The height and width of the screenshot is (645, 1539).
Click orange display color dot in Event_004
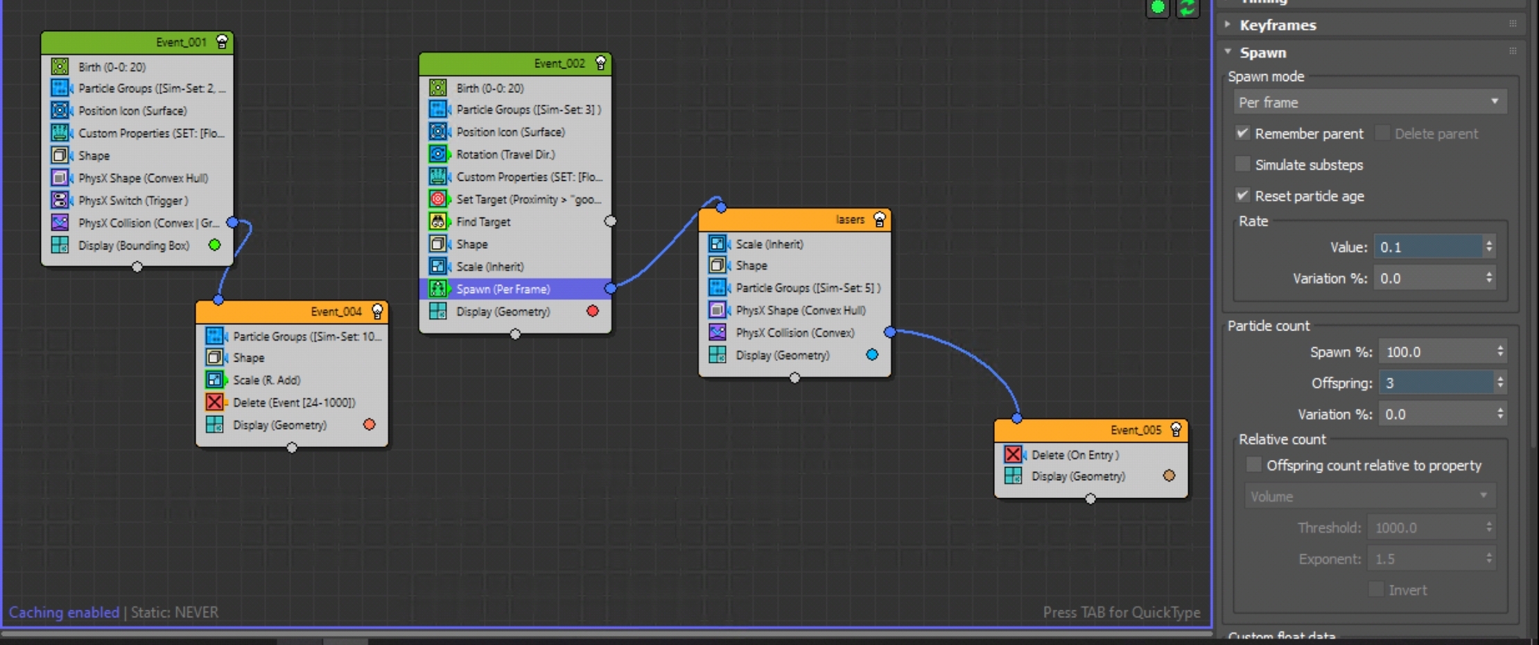point(369,424)
